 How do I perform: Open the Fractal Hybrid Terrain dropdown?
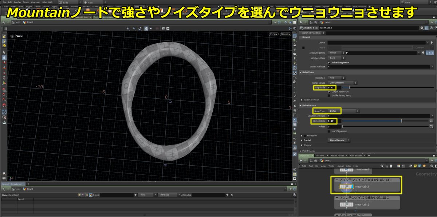tap(339, 140)
